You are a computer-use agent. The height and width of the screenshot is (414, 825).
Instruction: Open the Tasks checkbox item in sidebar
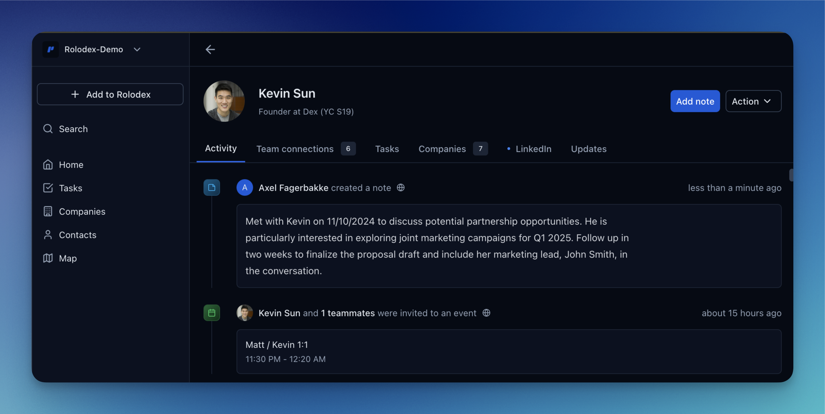pos(70,188)
